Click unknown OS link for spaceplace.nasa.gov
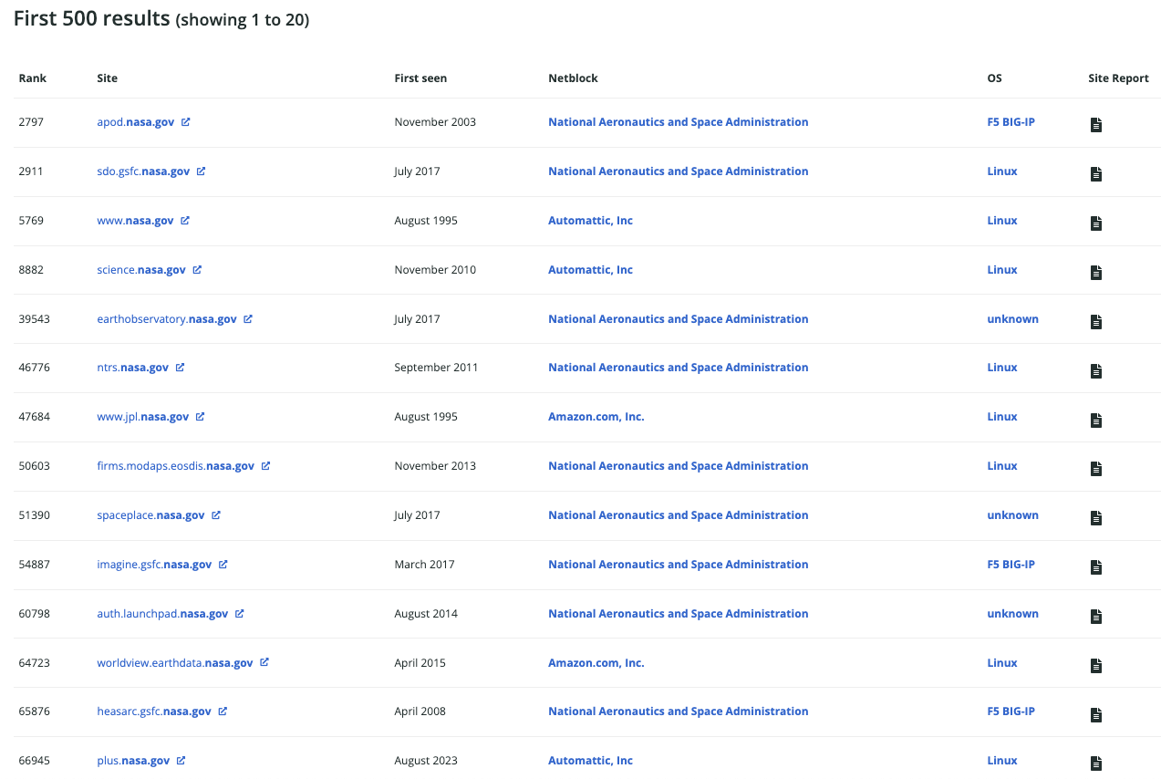 pos(1012,515)
